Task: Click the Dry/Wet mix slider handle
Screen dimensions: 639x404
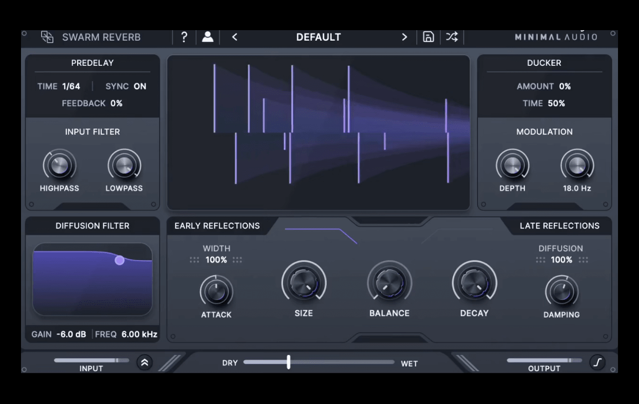Action: pos(288,362)
